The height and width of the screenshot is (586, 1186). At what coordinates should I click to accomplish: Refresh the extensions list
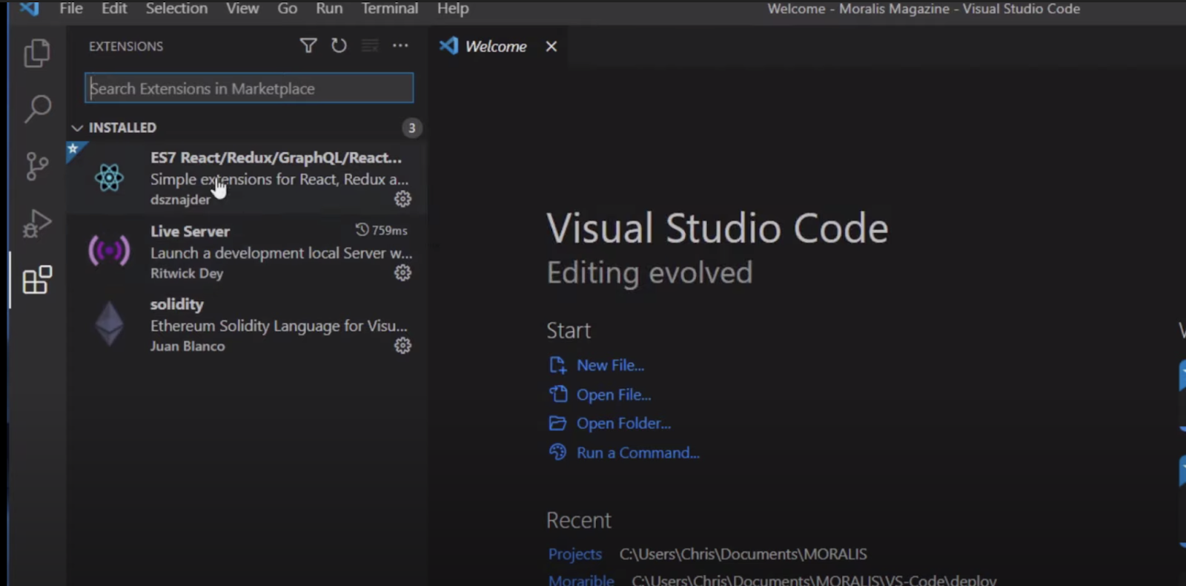point(339,46)
